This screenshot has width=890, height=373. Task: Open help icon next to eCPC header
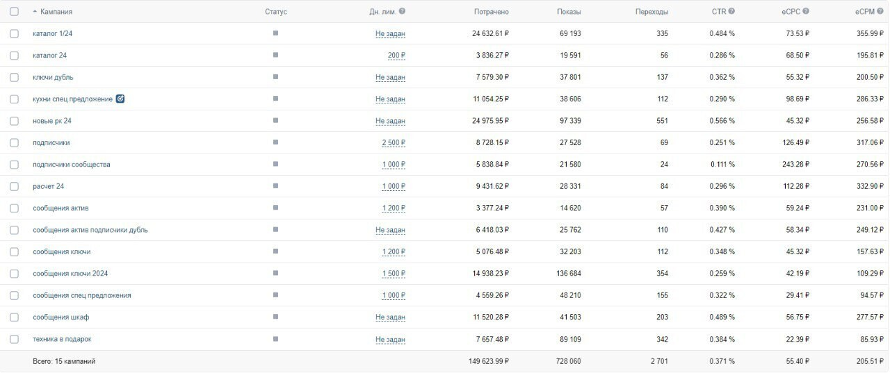[806, 11]
